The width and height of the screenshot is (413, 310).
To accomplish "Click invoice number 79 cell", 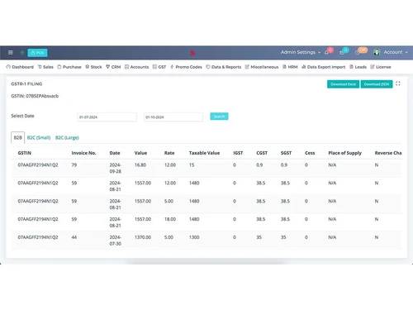I will click(x=74, y=165).
